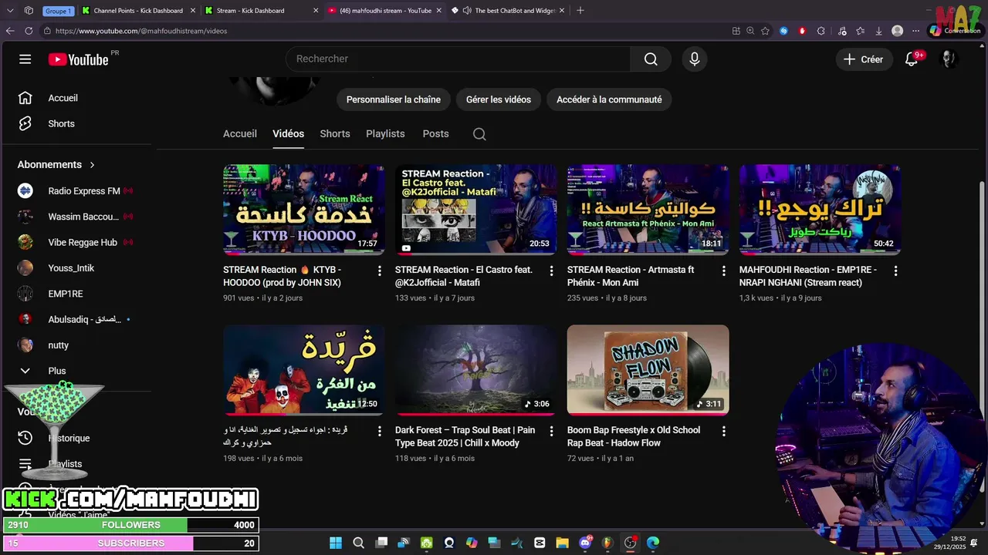
Task: Open the Copilot Conversation button
Action: tap(954, 31)
